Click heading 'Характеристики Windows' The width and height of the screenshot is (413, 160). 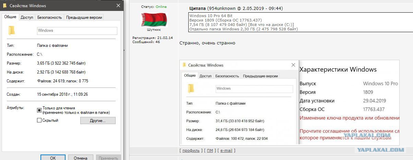(338, 70)
